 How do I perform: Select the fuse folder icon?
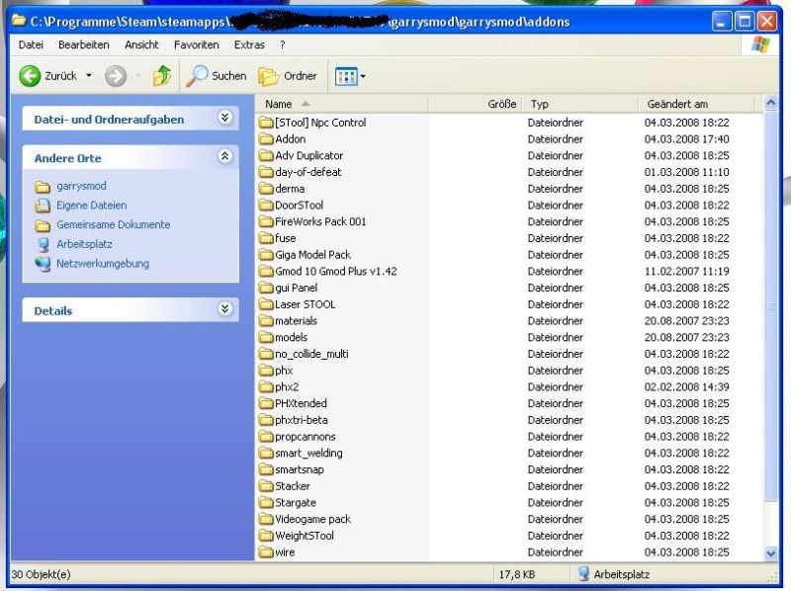pos(266,238)
